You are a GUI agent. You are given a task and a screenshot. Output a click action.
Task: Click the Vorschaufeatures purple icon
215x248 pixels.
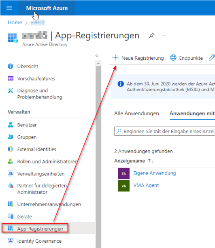[11, 78]
